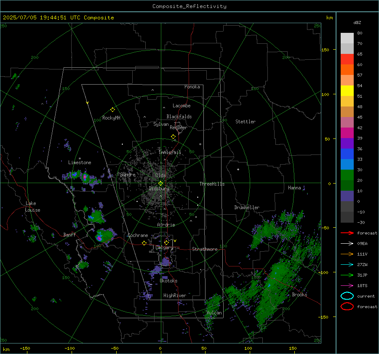
Task: Click the magenta 18TS arrow legend icon
Action: pos(347,286)
